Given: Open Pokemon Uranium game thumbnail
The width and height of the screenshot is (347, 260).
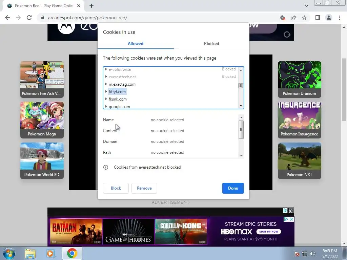Looking at the screenshot, I should tap(300, 79).
